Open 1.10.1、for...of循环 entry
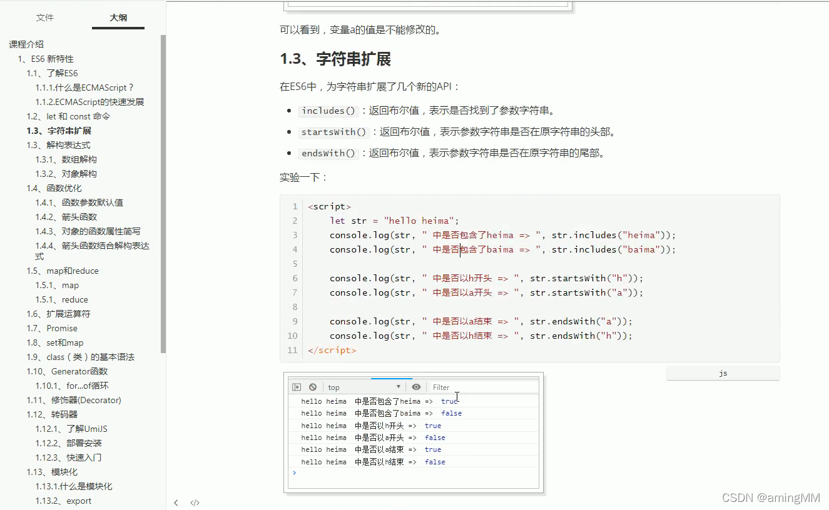829x510 pixels. click(x=72, y=386)
